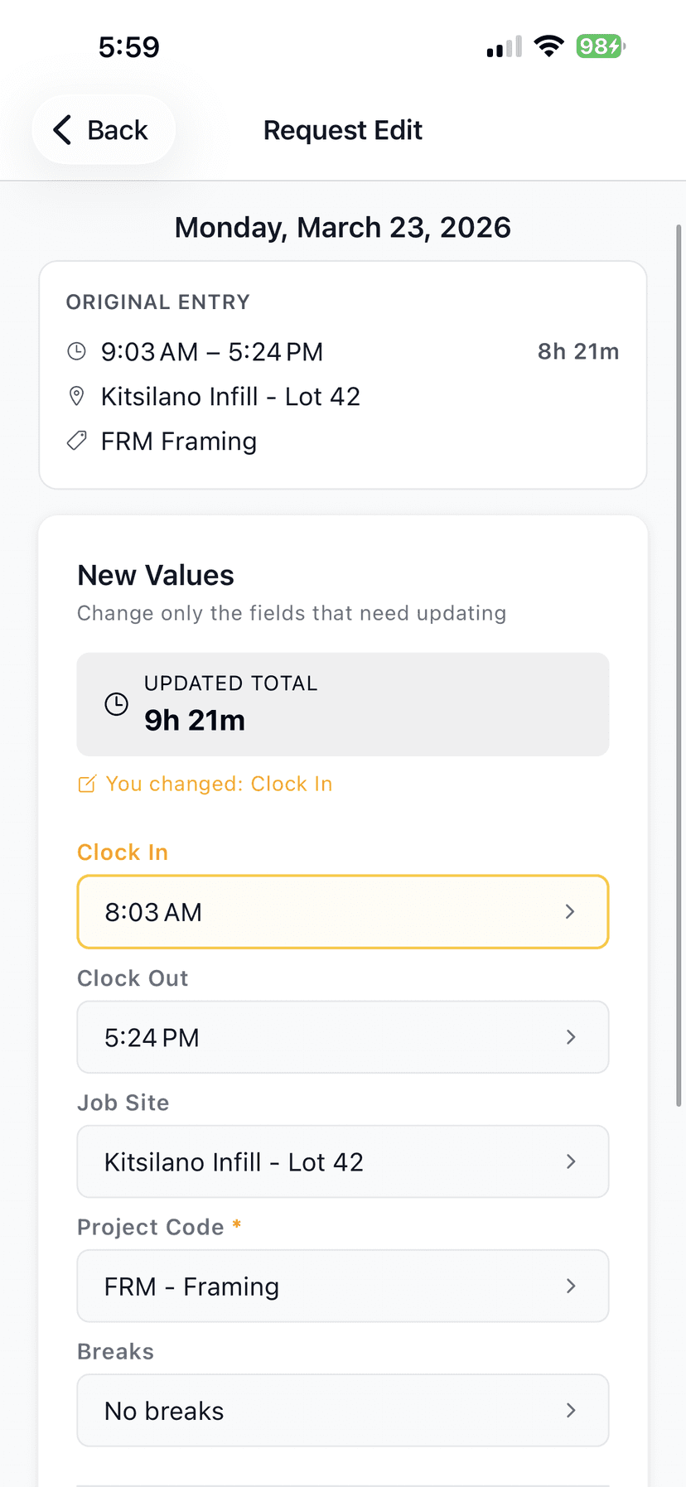
Task: Open the Clock Out time picker showing 5:24 PM
Action: coord(343,1036)
